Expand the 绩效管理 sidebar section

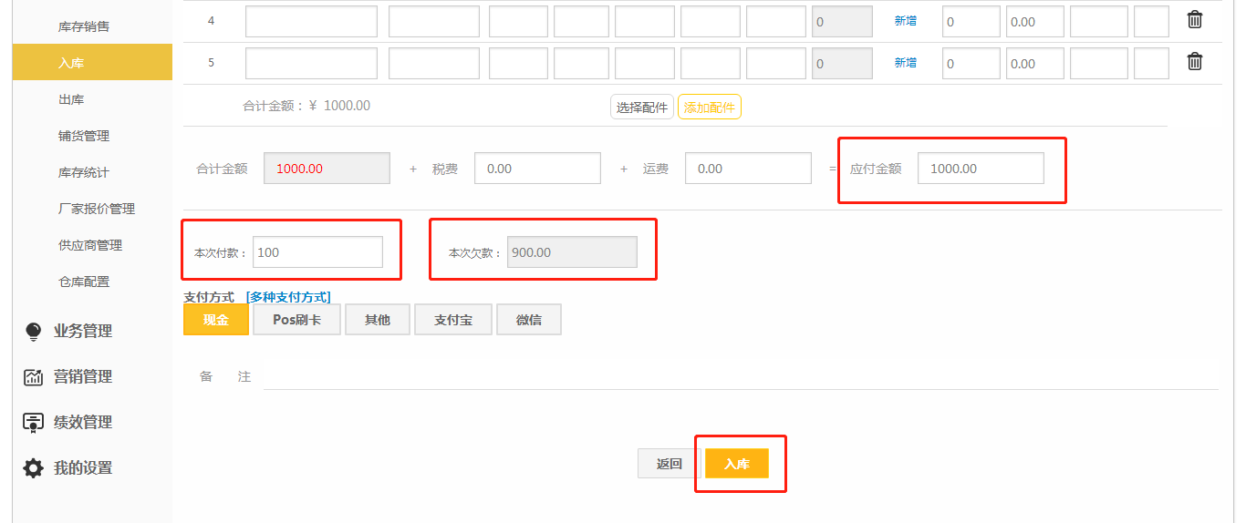tap(83, 423)
